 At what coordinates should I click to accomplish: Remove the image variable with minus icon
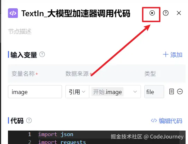tap(180, 92)
